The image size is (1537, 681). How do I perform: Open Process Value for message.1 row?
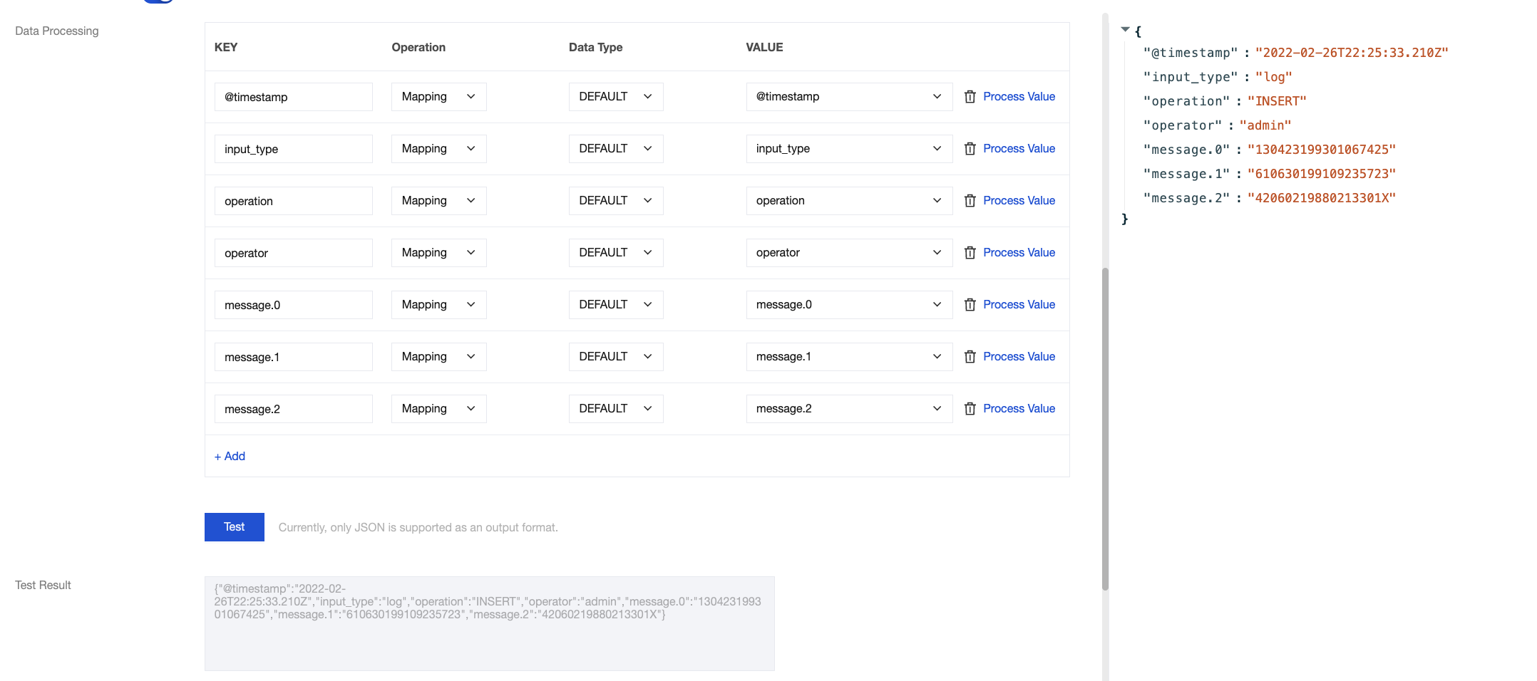click(x=1019, y=357)
